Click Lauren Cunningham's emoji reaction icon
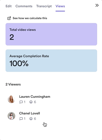Image resolution: width=102 pixels, height=140 pixels. [x=31, y=102]
